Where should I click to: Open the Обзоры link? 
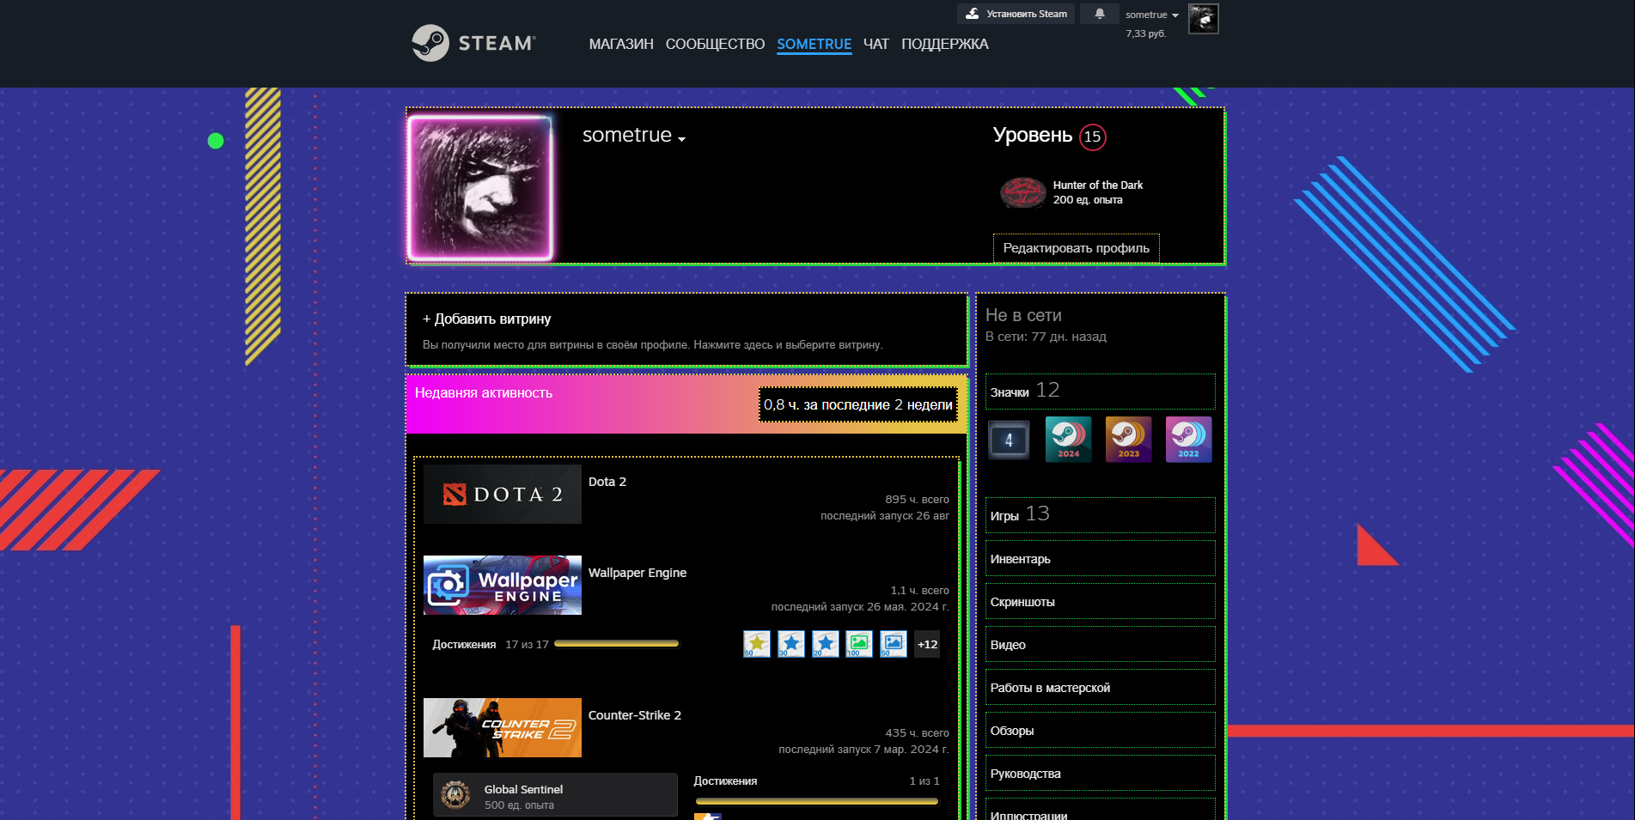click(1101, 730)
